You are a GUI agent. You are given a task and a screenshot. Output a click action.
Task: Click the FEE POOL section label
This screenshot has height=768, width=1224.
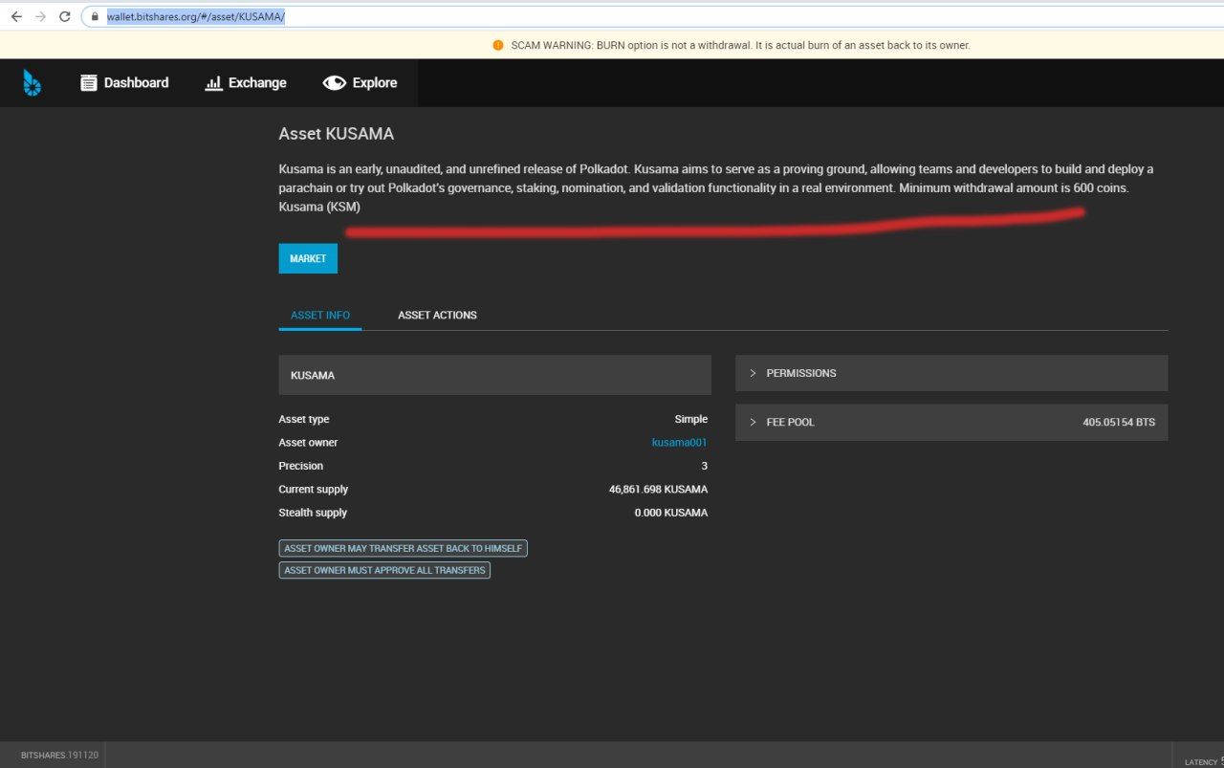[791, 422]
